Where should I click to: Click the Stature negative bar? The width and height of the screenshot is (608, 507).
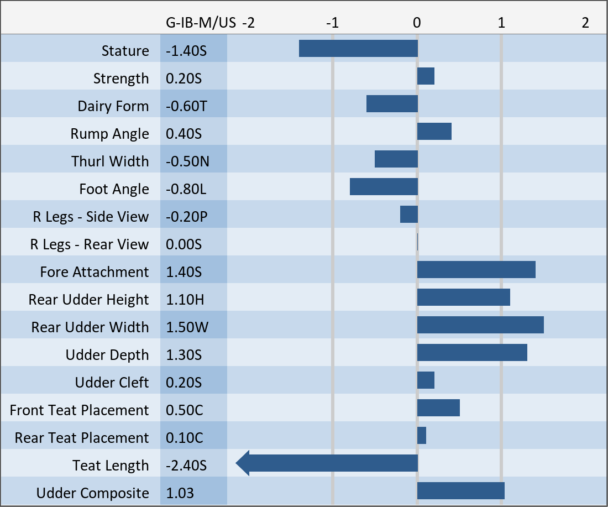pyautogui.click(x=358, y=49)
